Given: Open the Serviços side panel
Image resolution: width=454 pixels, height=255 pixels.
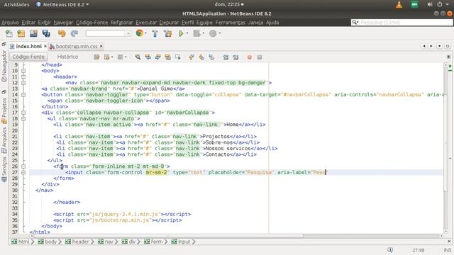Looking at the screenshot, I should pos(4,169).
